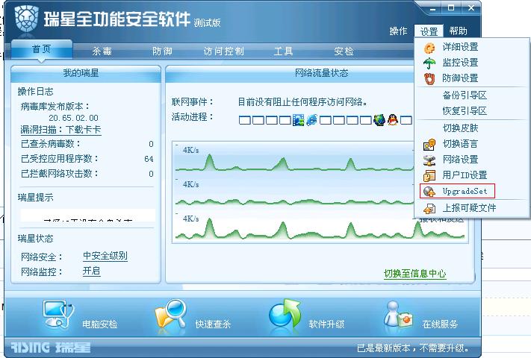Open the 漏洞扫描：下载卡卡 link
The width and height of the screenshot is (531, 358).
point(60,130)
